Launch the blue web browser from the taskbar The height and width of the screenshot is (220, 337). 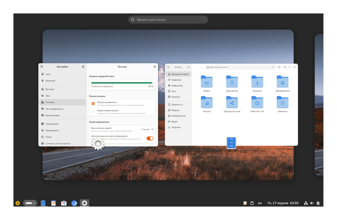click(74, 203)
